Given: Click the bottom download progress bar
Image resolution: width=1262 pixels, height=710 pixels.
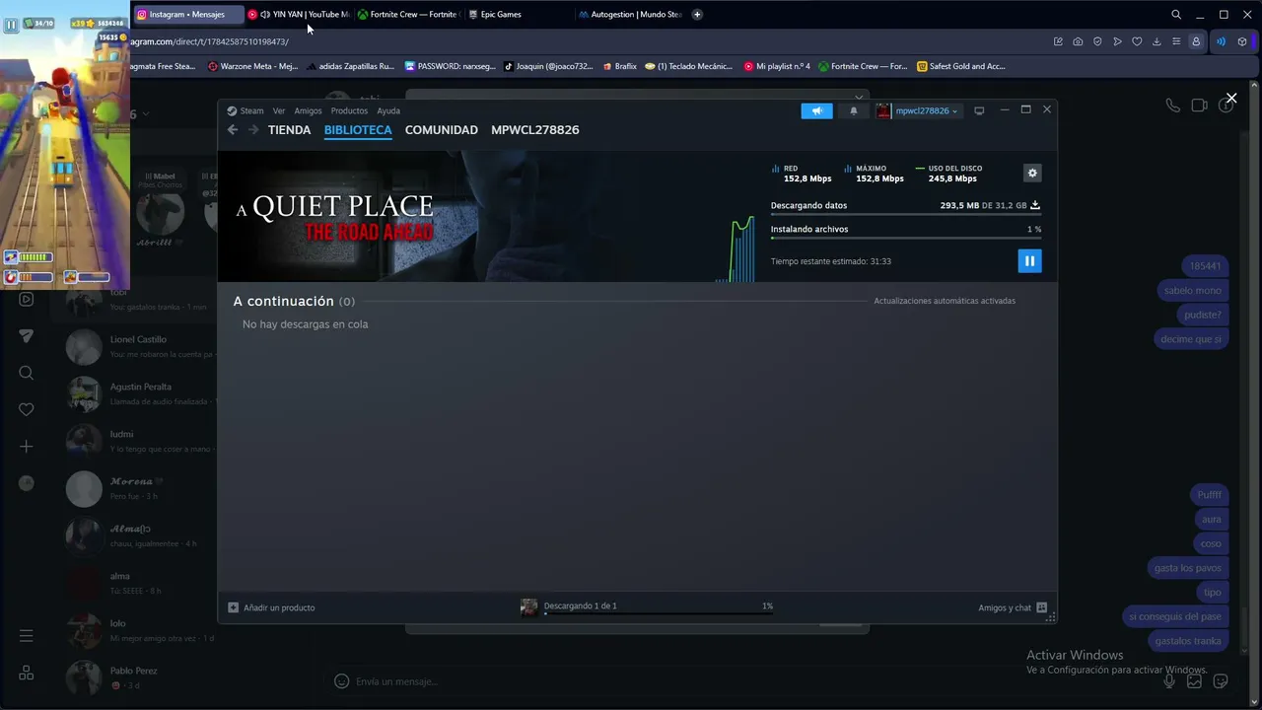Looking at the screenshot, I should 658,614.
